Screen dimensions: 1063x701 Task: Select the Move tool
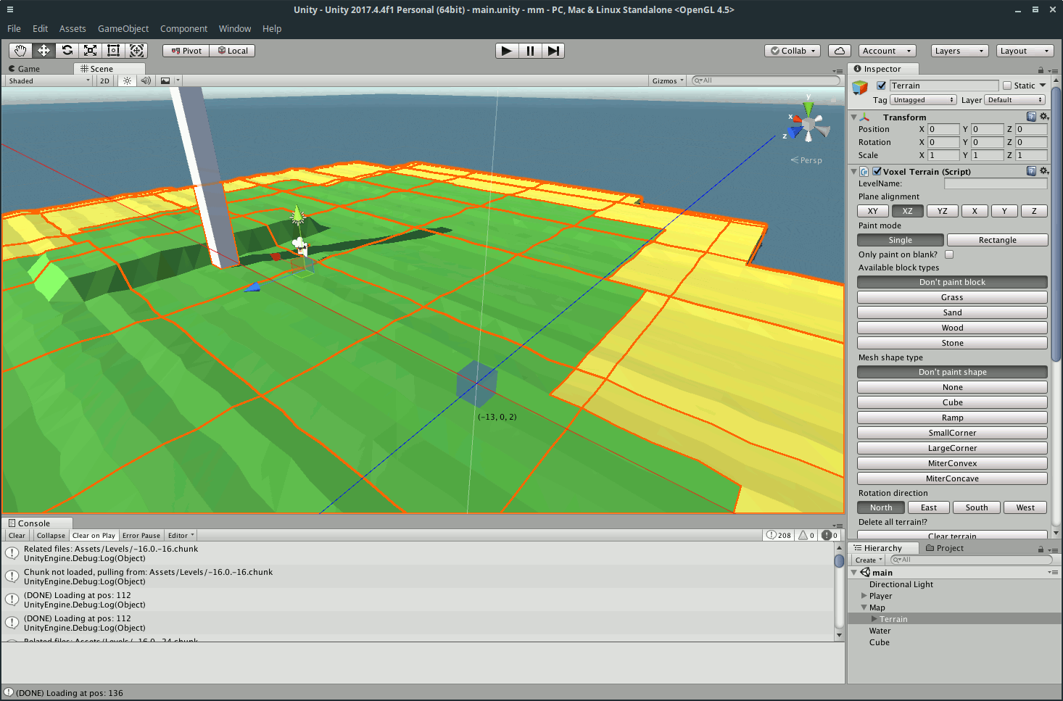[44, 51]
